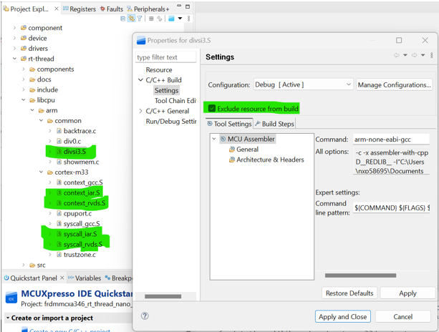Click the Cancel button
439x332 pixels.
pyautogui.click(x=403, y=317)
